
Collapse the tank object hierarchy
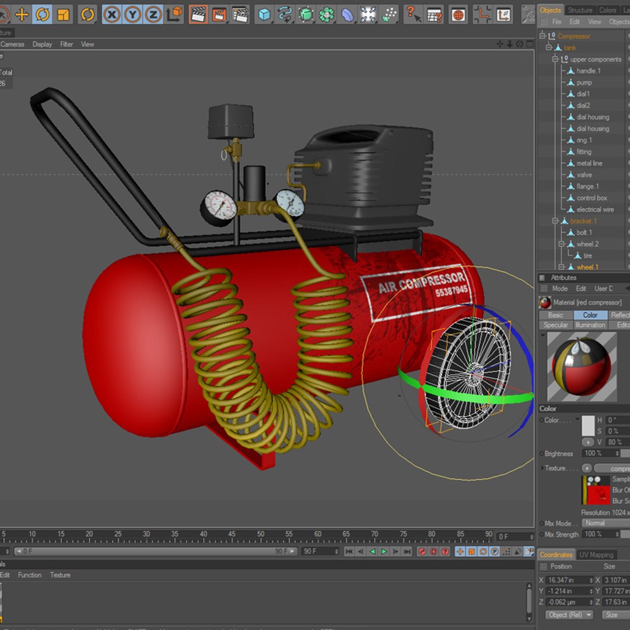pos(549,47)
